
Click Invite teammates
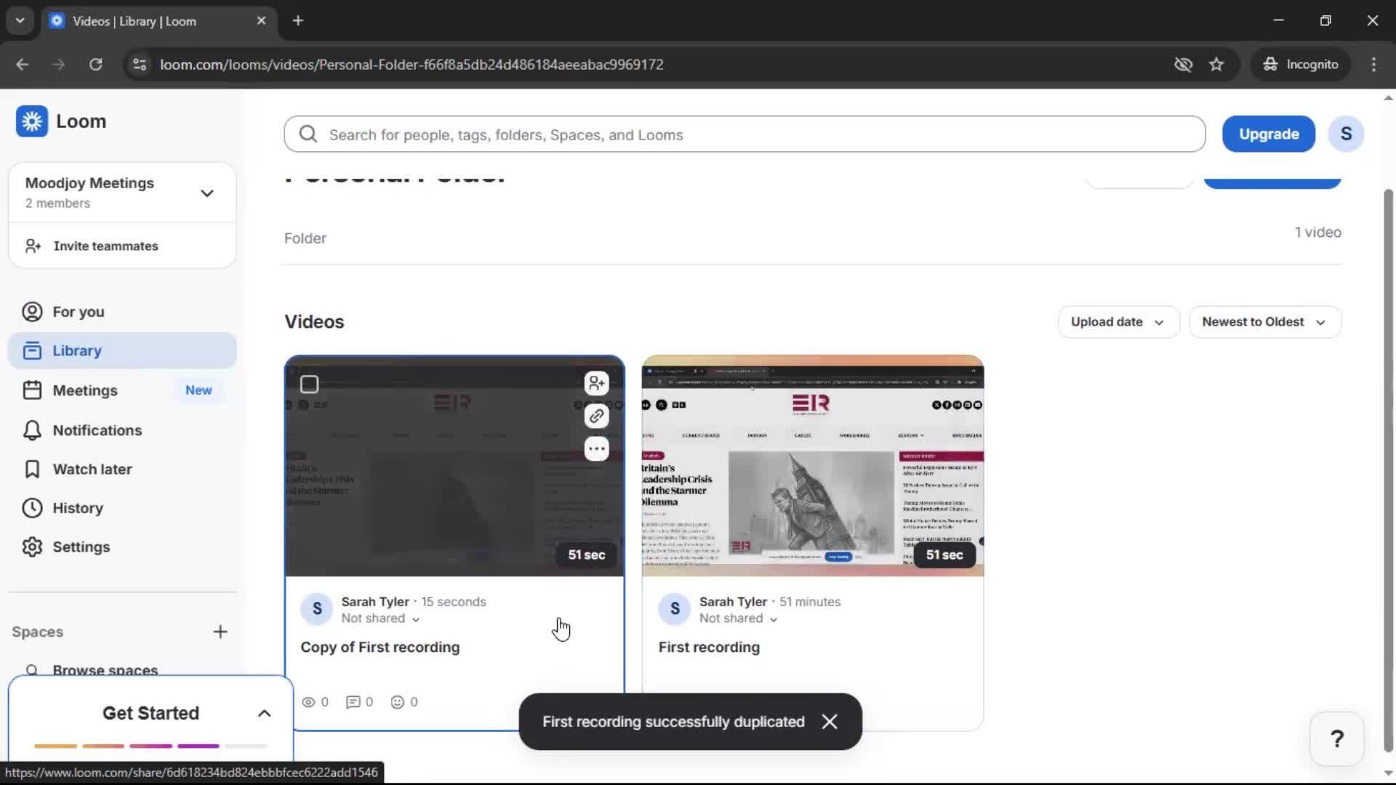(x=106, y=246)
